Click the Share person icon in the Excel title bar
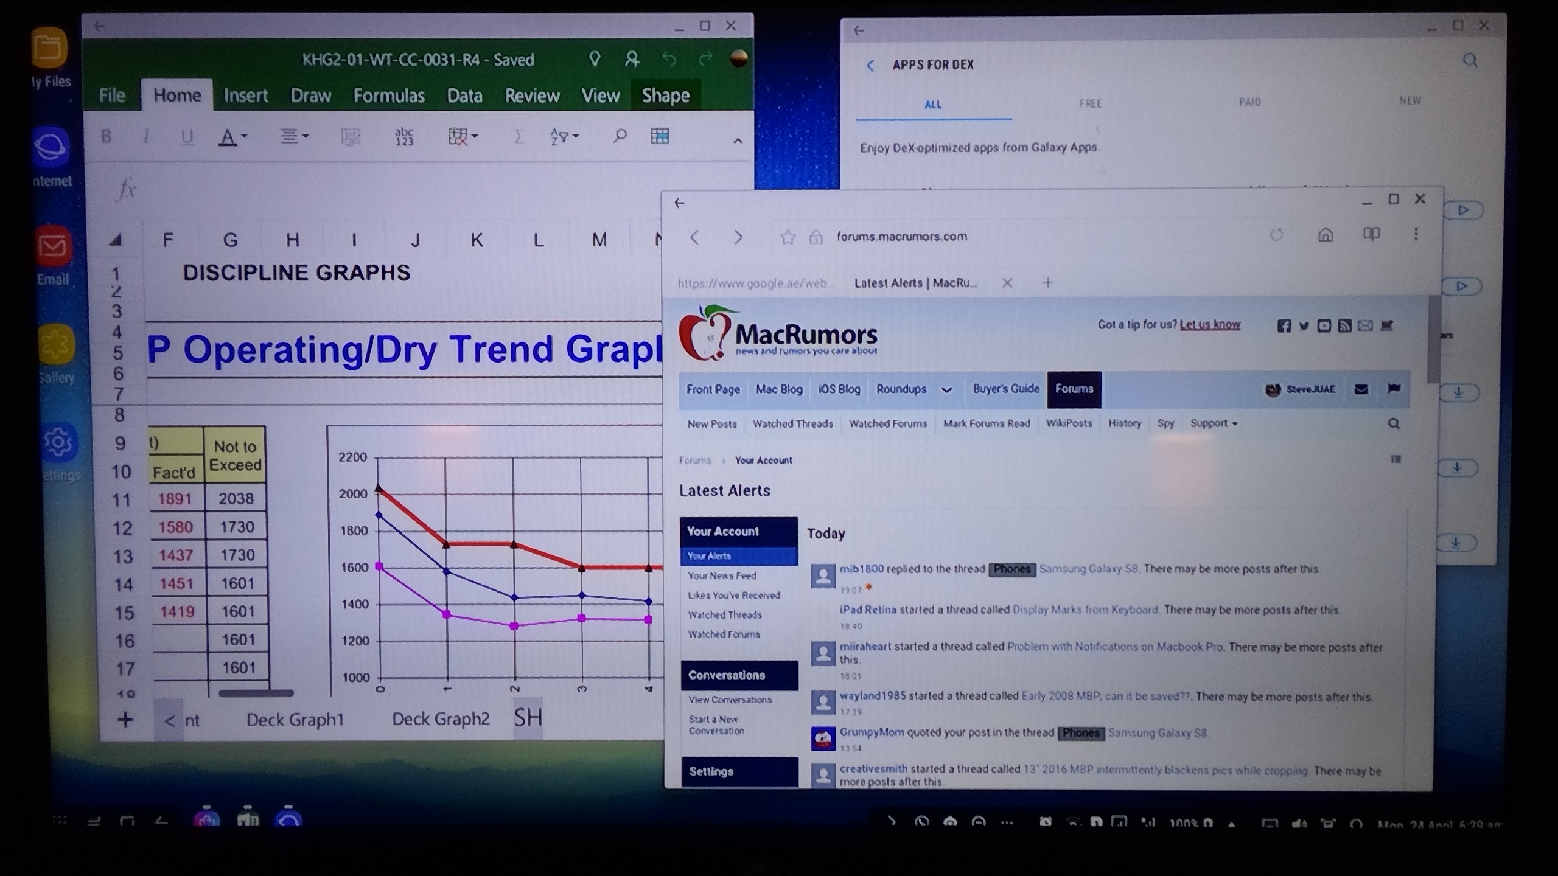This screenshot has height=876, width=1558. click(x=632, y=59)
